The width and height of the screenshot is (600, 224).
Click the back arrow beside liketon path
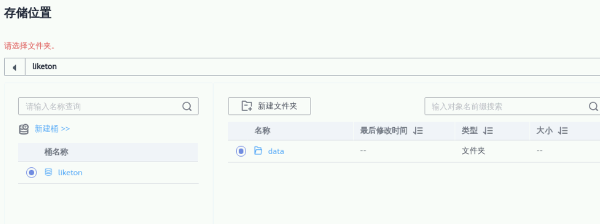click(x=14, y=67)
